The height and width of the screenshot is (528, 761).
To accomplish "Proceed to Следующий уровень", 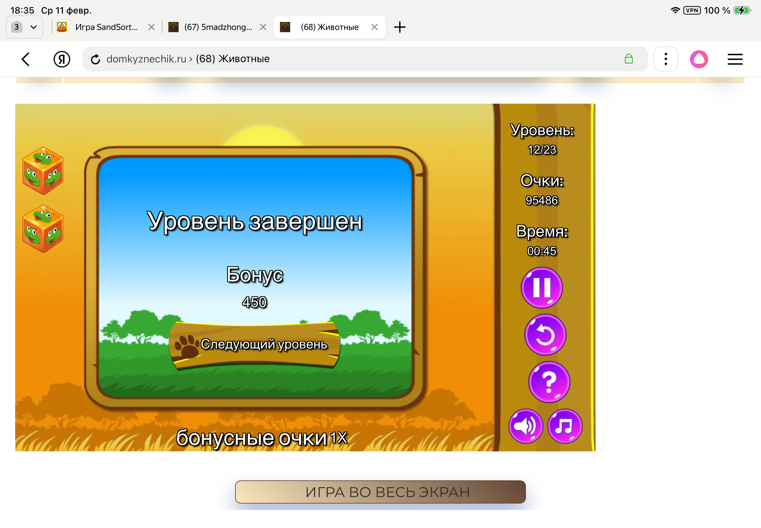I will coord(254,345).
